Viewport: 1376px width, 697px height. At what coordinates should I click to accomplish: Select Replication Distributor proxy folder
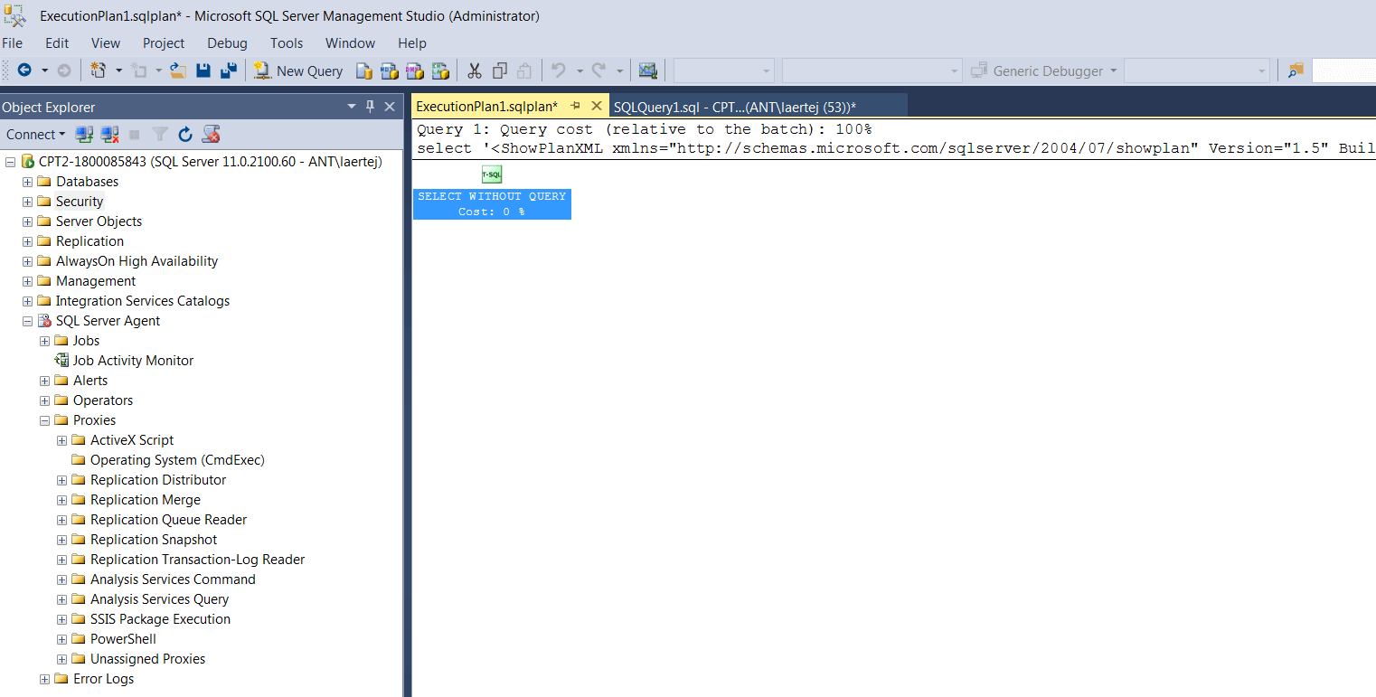[158, 480]
